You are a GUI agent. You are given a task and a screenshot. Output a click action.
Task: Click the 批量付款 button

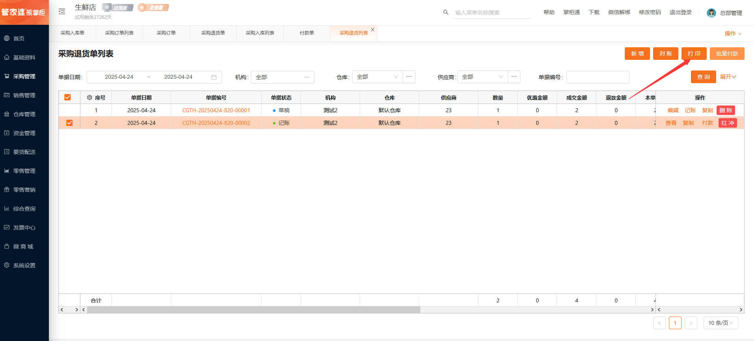(x=727, y=54)
